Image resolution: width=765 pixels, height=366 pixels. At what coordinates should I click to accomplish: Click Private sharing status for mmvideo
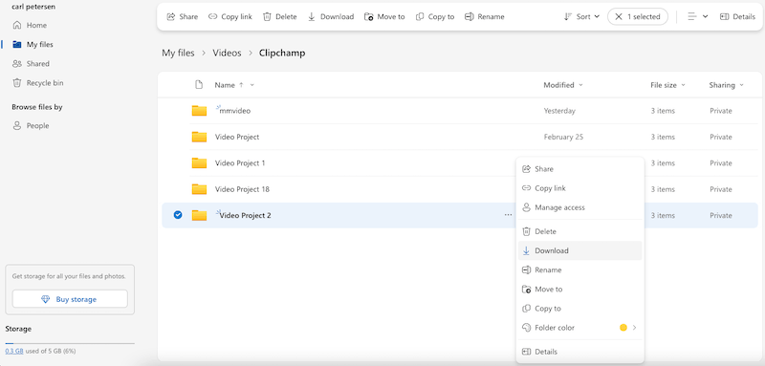pos(721,111)
